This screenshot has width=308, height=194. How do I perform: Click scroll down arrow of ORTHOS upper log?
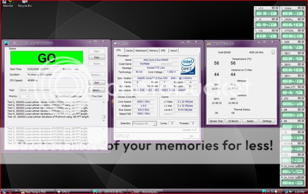coord(104,121)
